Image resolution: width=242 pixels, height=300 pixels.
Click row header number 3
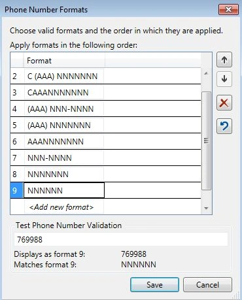[x=16, y=93]
